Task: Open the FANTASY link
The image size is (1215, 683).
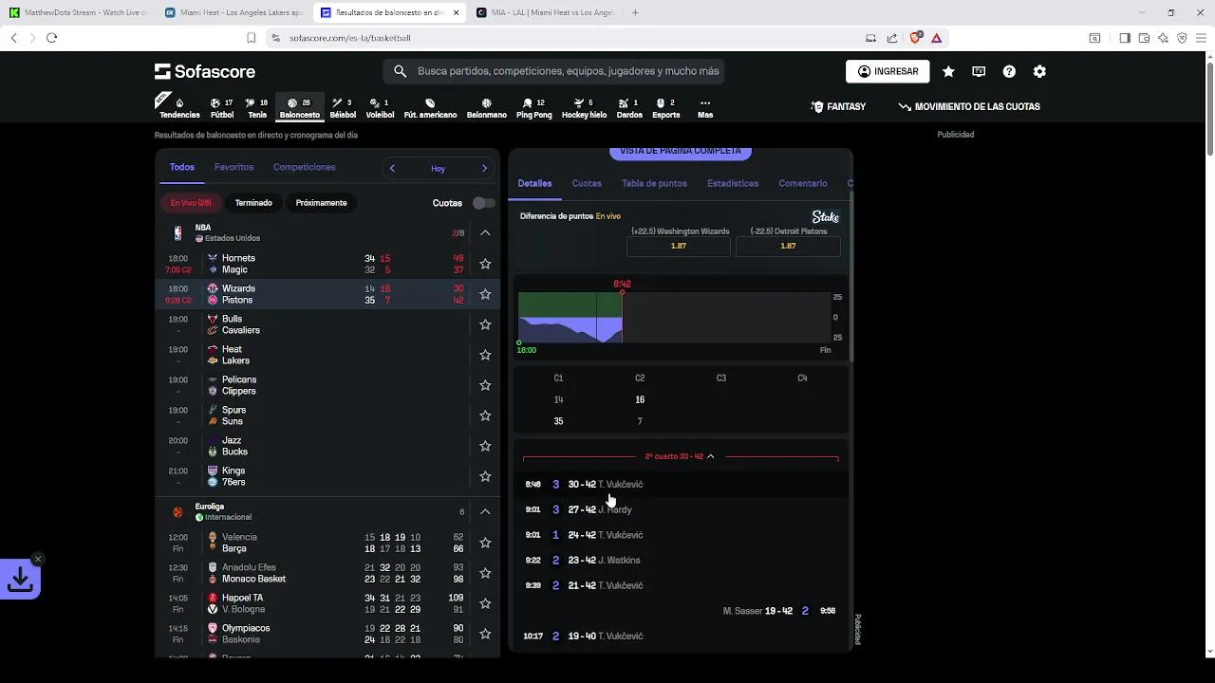Action: (x=838, y=107)
